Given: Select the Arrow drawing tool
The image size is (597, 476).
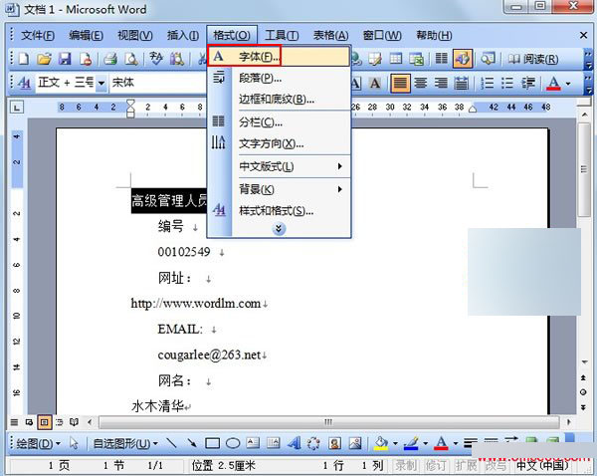Looking at the screenshot, I should click(x=192, y=443).
